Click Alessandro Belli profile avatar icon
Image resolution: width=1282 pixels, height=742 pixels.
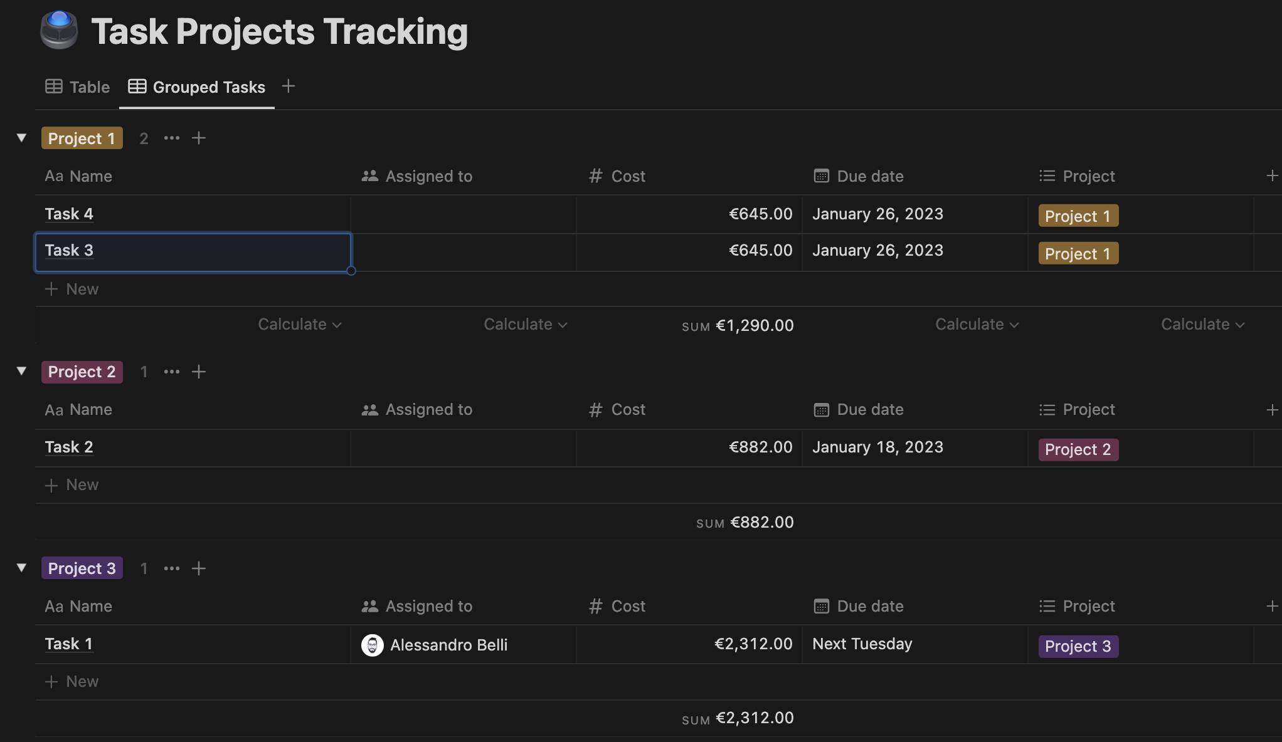coord(372,644)
